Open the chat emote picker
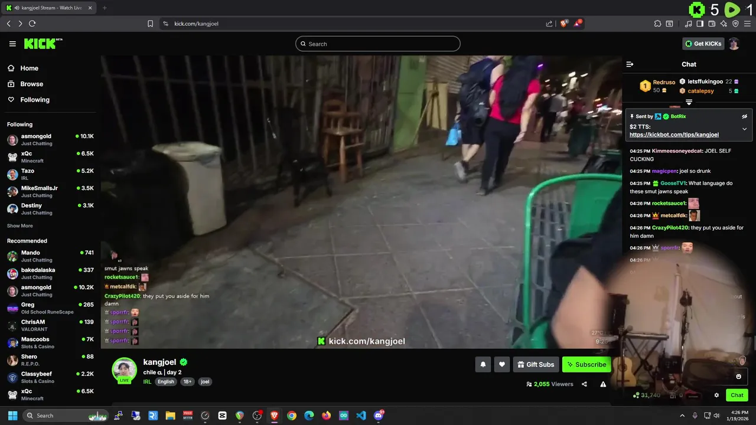Image resolution: width=756 pixels, height=425 pixels. coord(738,377)
